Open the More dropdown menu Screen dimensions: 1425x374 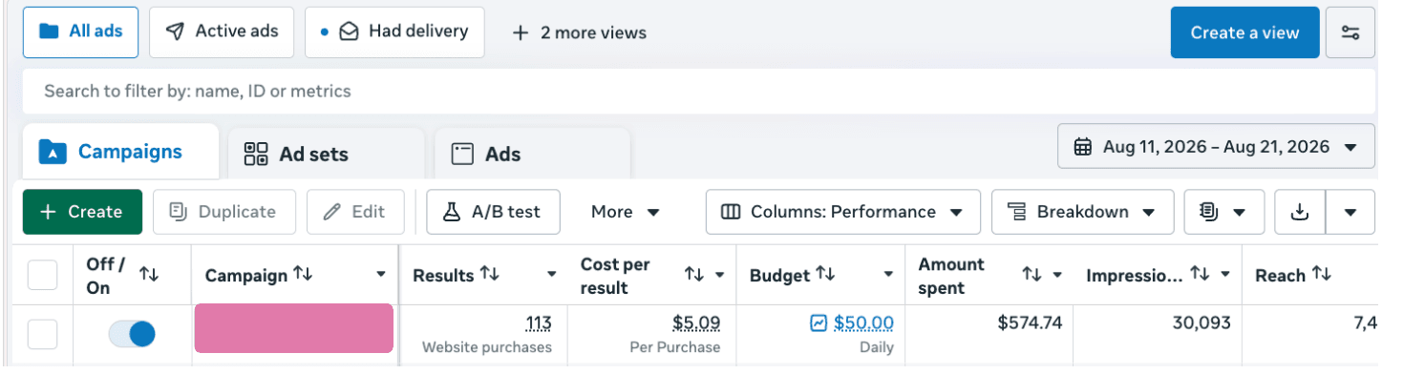click(x=626, y=212)
